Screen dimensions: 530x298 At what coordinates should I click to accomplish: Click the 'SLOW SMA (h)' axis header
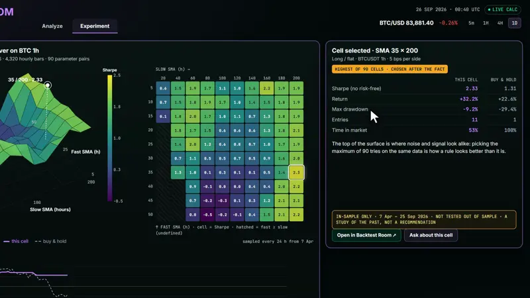click(x=173, y=70)
